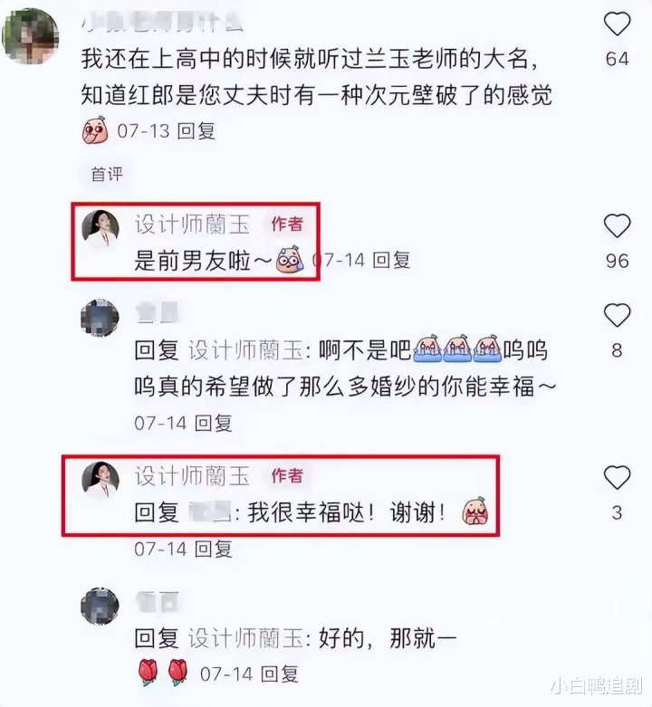The width and height of the screenshot is (652, 707).
Task: Reply to '希望做了那么多婚纱' comment
Action: pyautogui.click(x=214, y=423)
